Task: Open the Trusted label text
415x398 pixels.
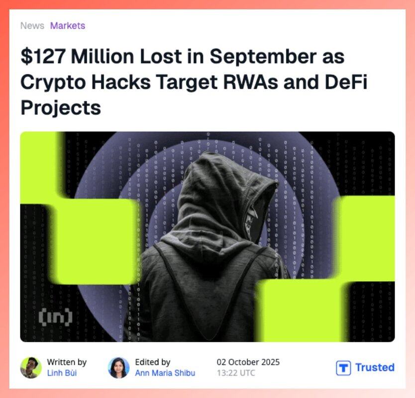Action: (x=375, y=368)
